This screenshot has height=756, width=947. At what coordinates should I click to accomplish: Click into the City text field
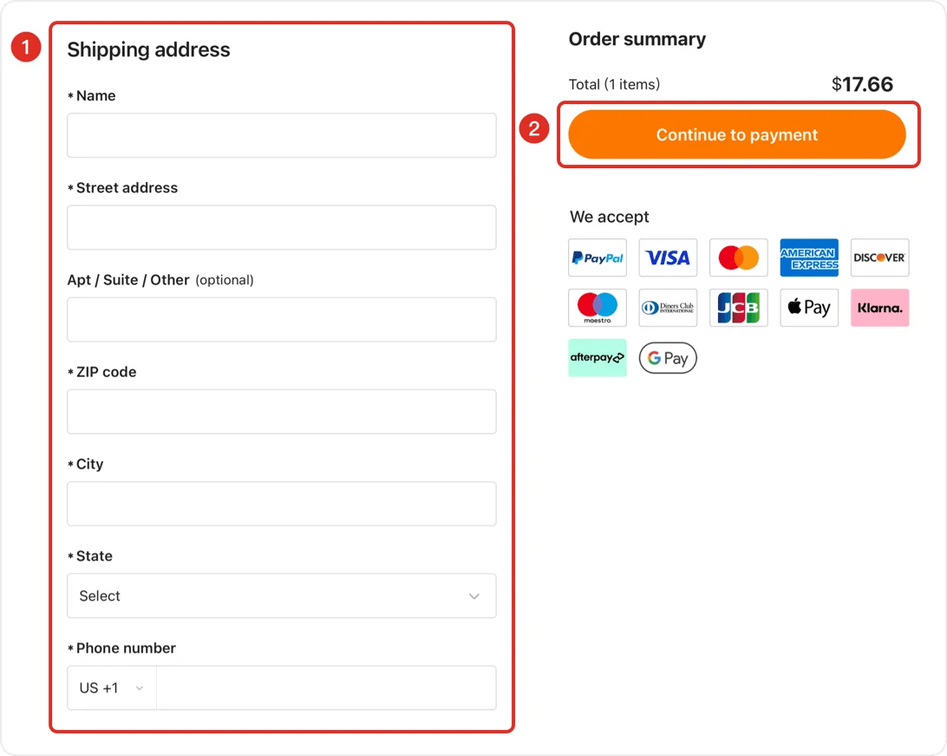click(x=281, y=503)
